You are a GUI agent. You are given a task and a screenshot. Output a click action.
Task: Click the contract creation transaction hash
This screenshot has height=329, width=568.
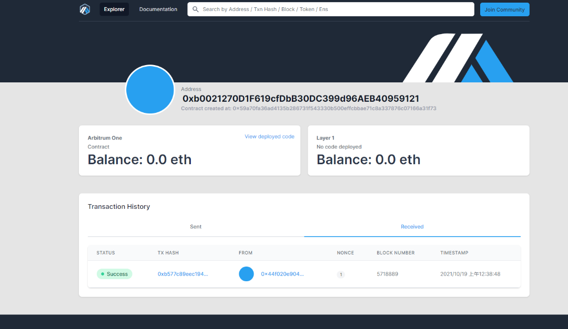click(x=334, y=109)
